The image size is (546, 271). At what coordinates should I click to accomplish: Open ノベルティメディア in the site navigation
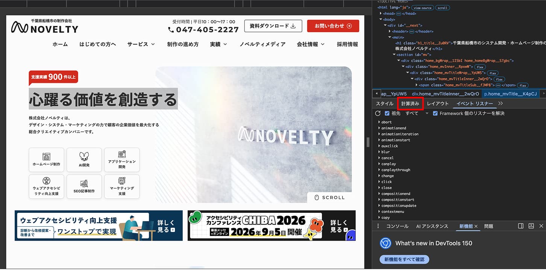(262, 44)
